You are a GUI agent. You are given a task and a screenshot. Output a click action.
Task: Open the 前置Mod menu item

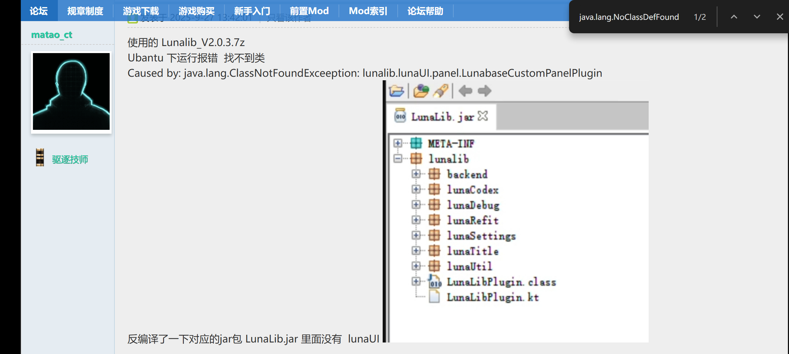(x=309, y=11)
